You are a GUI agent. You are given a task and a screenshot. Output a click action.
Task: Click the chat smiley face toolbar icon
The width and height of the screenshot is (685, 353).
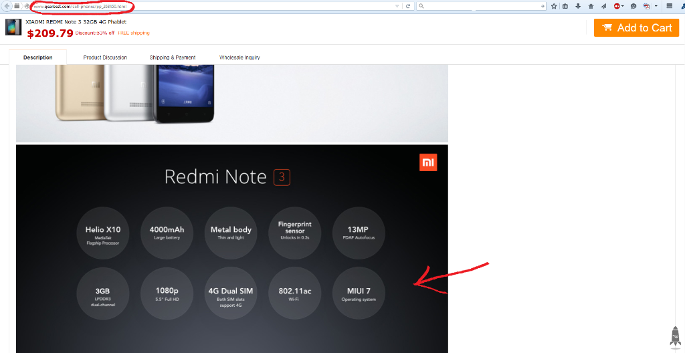coord(633,6)
